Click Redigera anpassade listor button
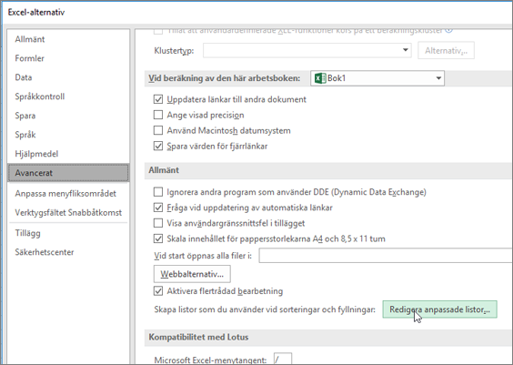Viewport: 513px width, 365px height. 439,309
